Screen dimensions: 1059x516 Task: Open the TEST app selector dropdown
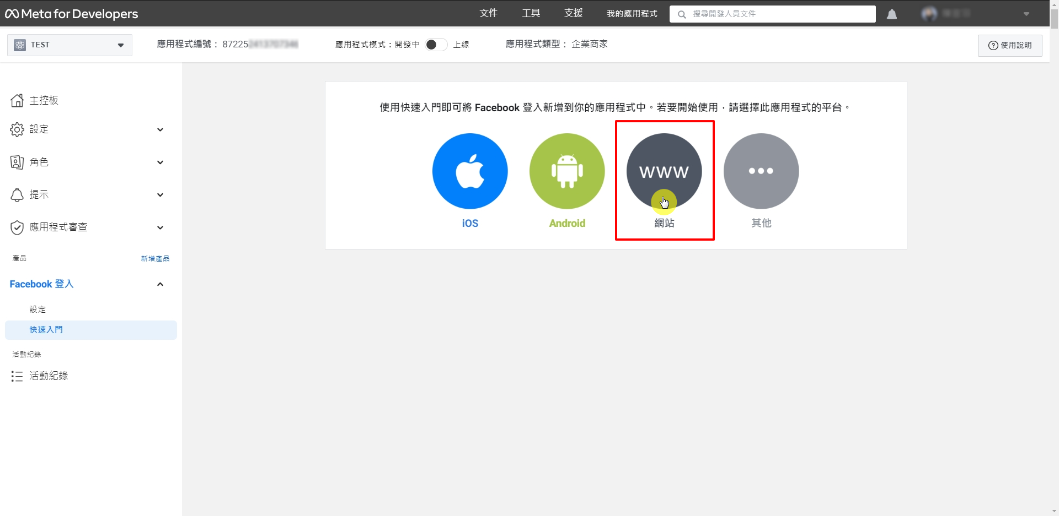point(69,45)
